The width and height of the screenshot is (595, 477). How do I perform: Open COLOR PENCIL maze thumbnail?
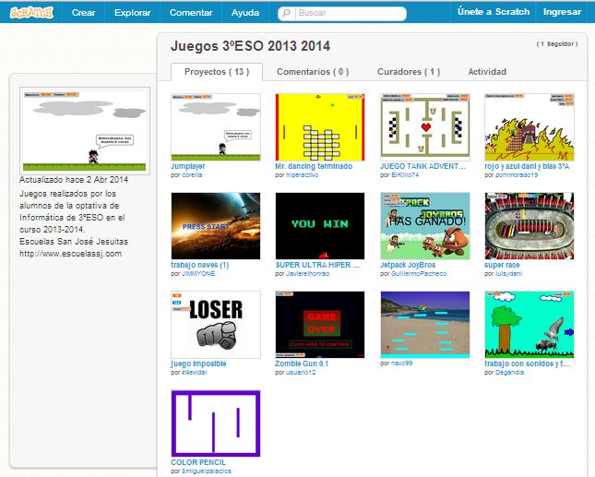(216, 423)
